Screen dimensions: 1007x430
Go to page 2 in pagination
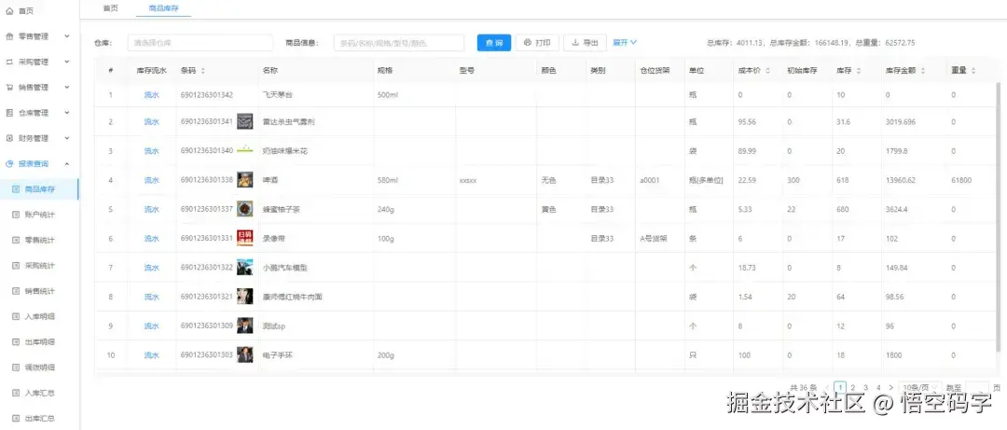click(853, 388)
